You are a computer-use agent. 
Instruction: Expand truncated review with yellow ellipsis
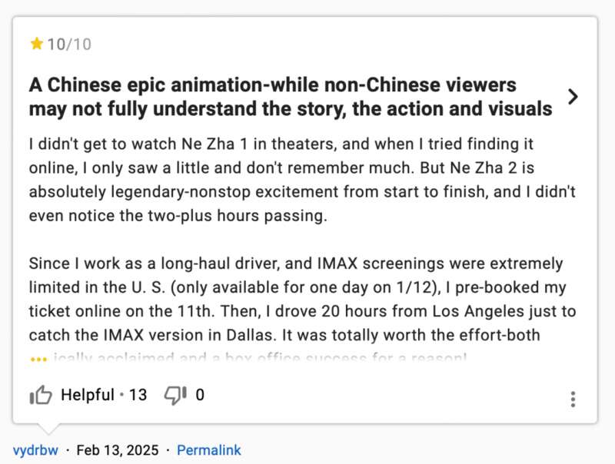(38, 358)
